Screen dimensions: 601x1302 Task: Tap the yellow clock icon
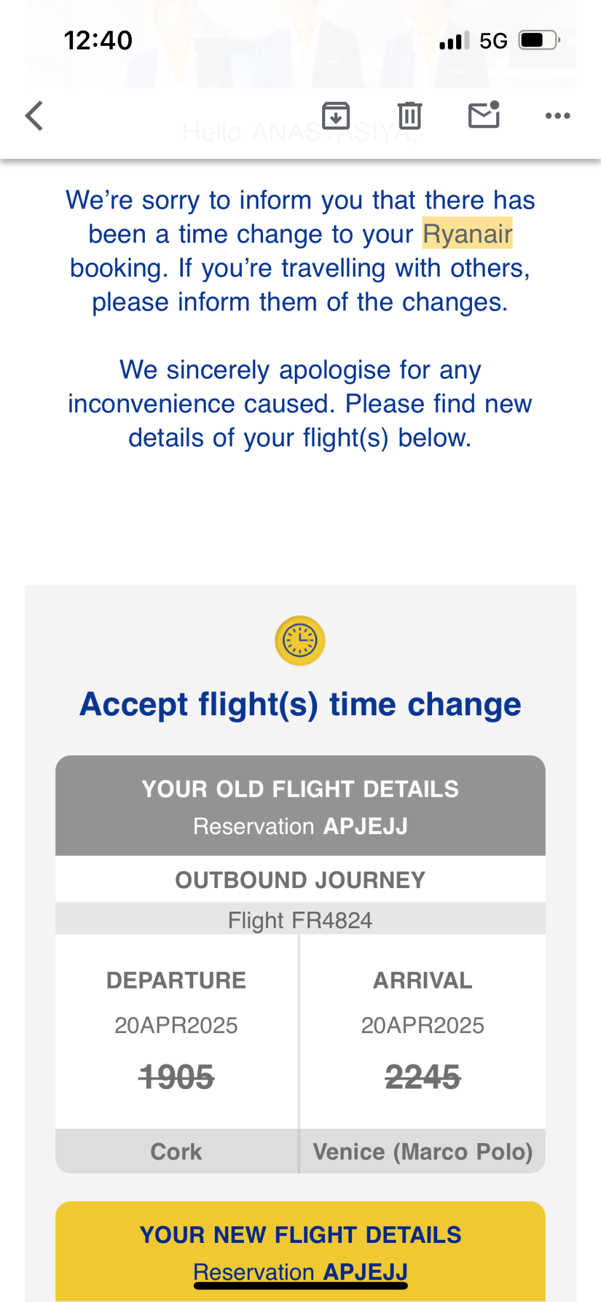coord(300,640)
